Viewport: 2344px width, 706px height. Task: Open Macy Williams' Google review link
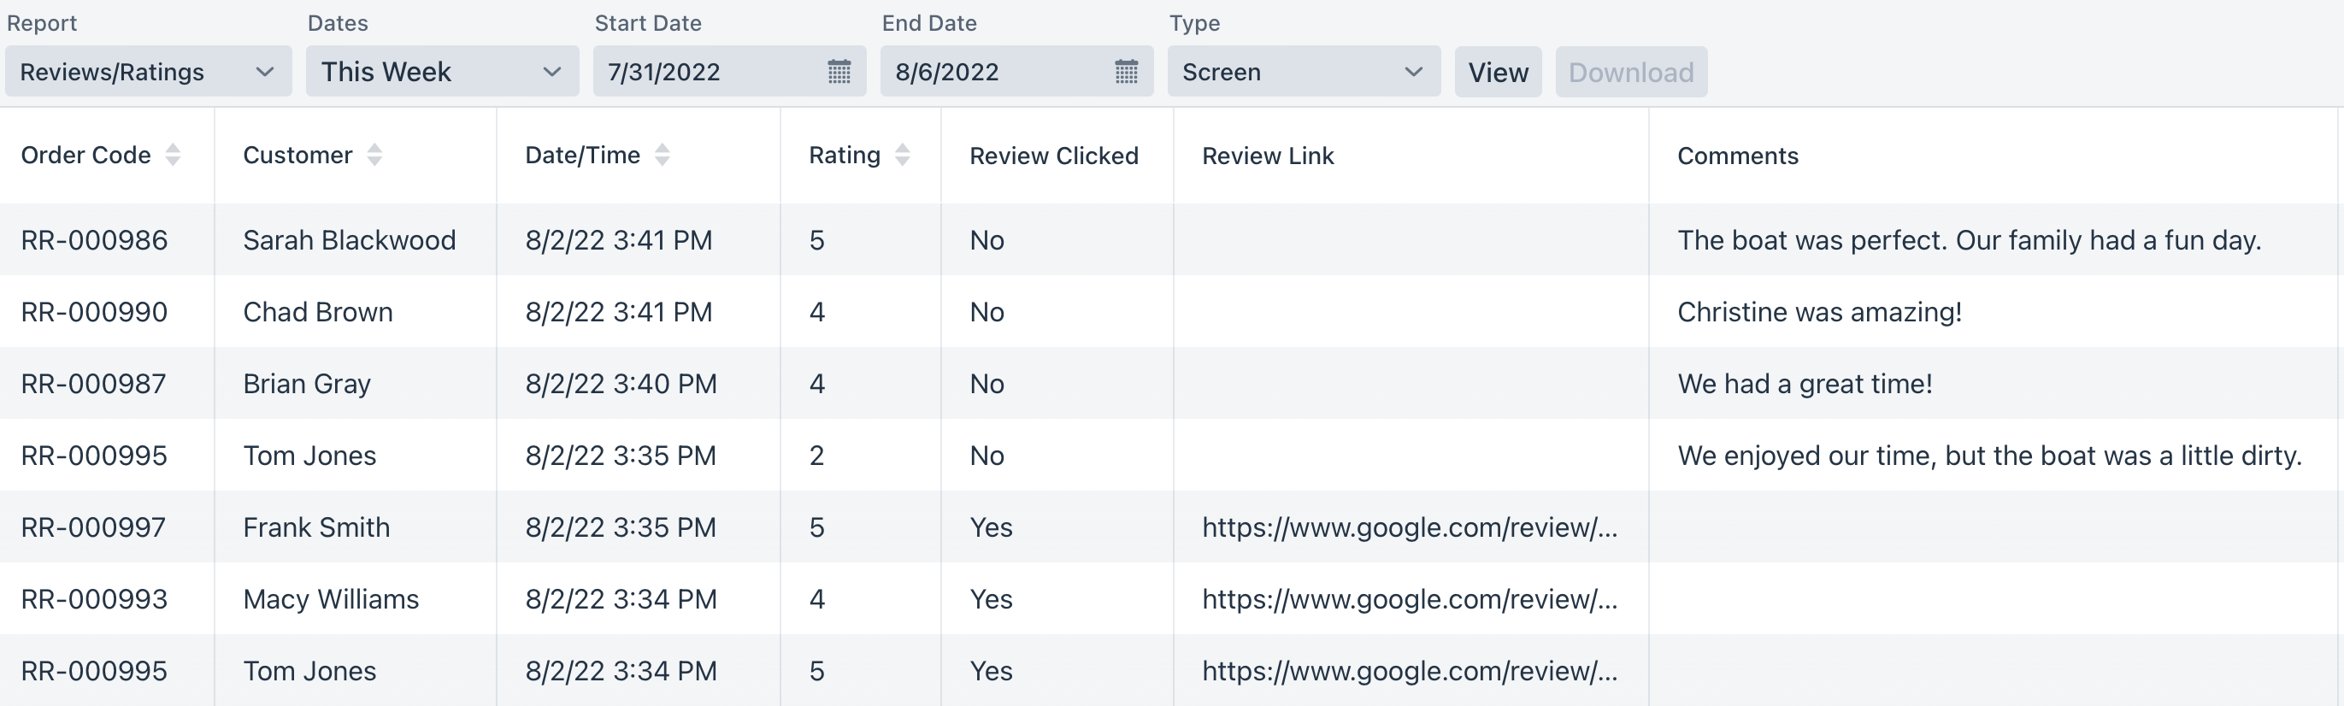[x=1410, y=599]
